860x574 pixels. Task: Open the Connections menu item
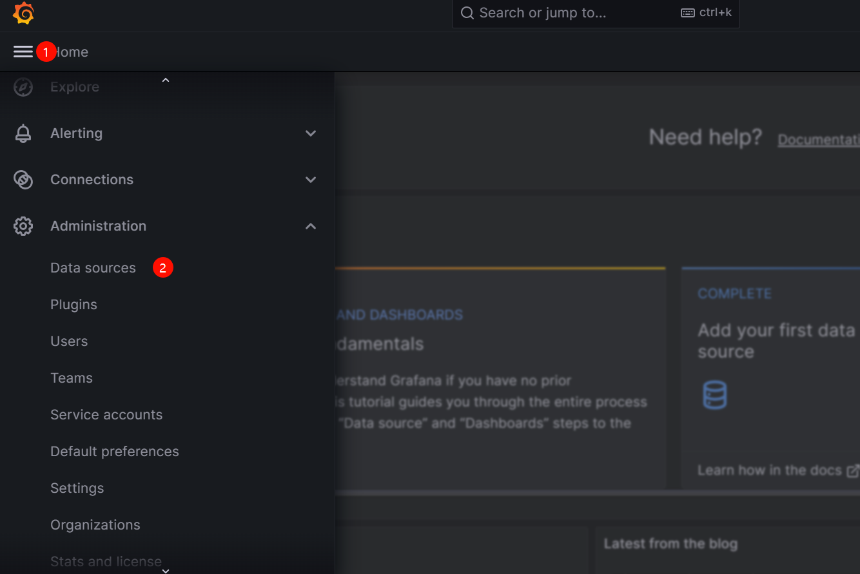92,180
